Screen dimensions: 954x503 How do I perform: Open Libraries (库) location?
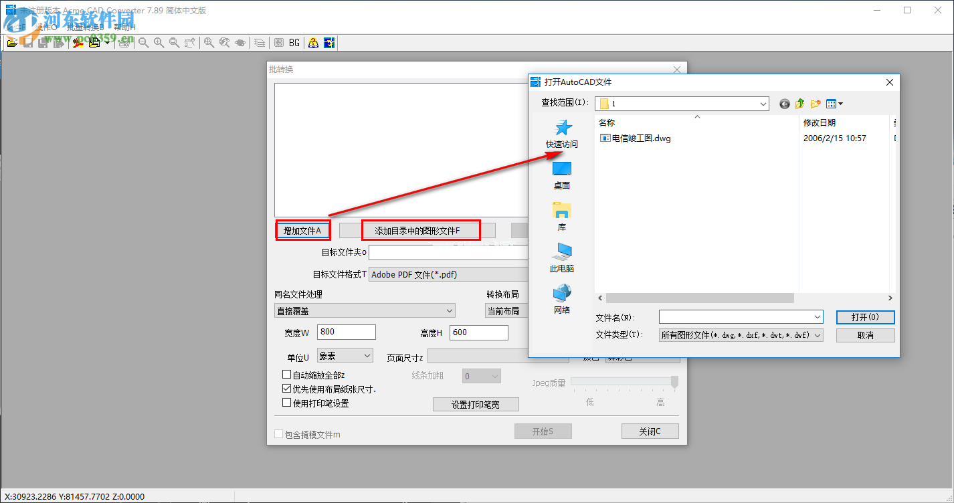pyautogui.click(x=562, y=217)
